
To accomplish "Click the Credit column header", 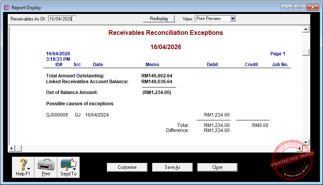I will pyautogui.click(x=251, y=64).
